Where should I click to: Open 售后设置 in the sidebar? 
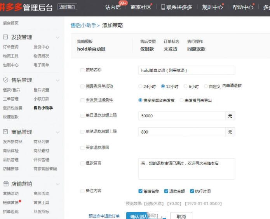pyautogui.click(x=41, y=90)
